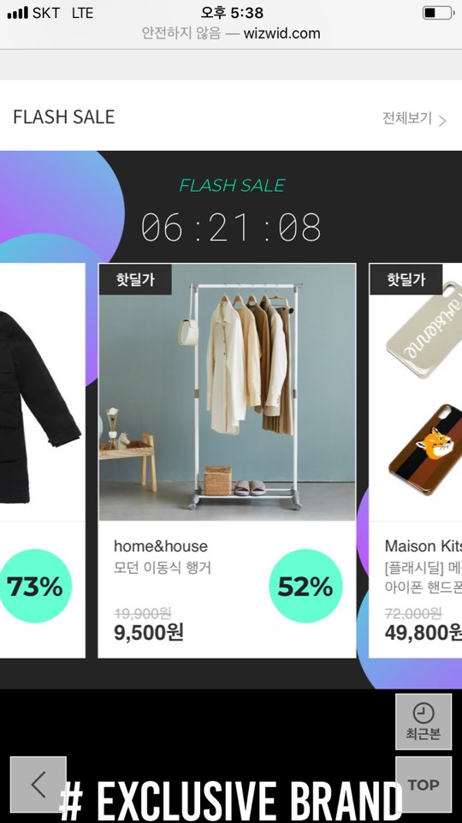This screenshot has height=823, width=462.
Task: Select 핫딜가 tag on phone case card
Action: 406,279
